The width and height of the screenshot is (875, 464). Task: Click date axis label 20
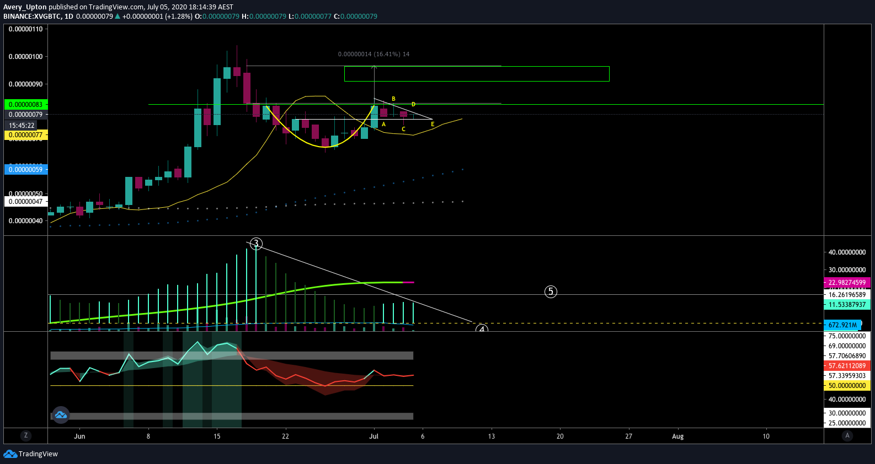pyautogui.click(x=560, y=436)
